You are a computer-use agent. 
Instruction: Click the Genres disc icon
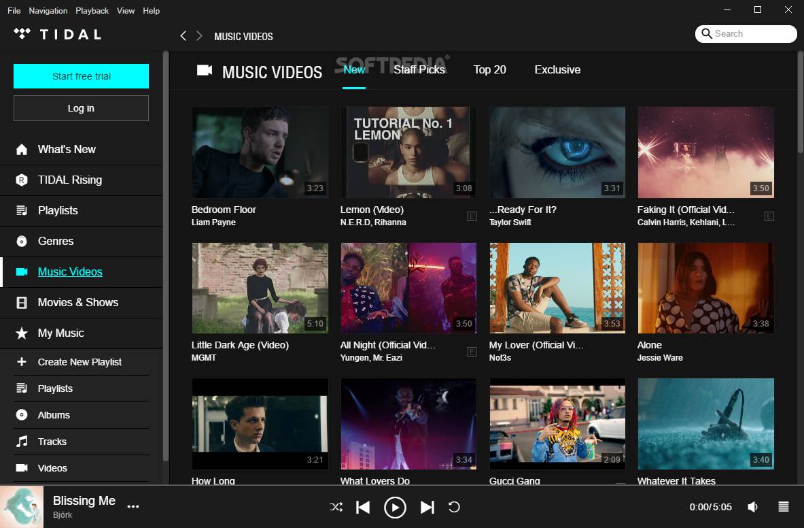tap(22, 241)
